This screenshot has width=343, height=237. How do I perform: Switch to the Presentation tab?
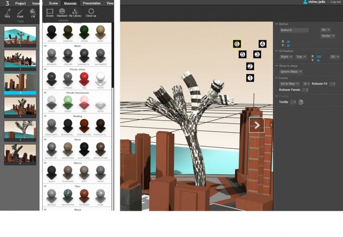click(92, 3)
